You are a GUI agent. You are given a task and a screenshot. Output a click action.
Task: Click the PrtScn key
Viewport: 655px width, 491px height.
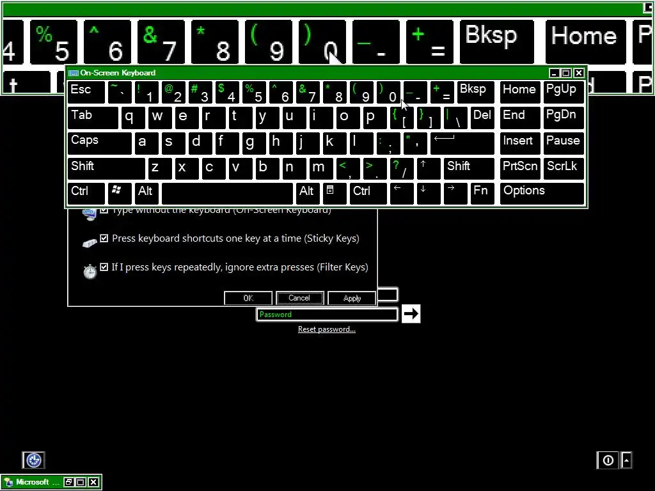[519, 169]
